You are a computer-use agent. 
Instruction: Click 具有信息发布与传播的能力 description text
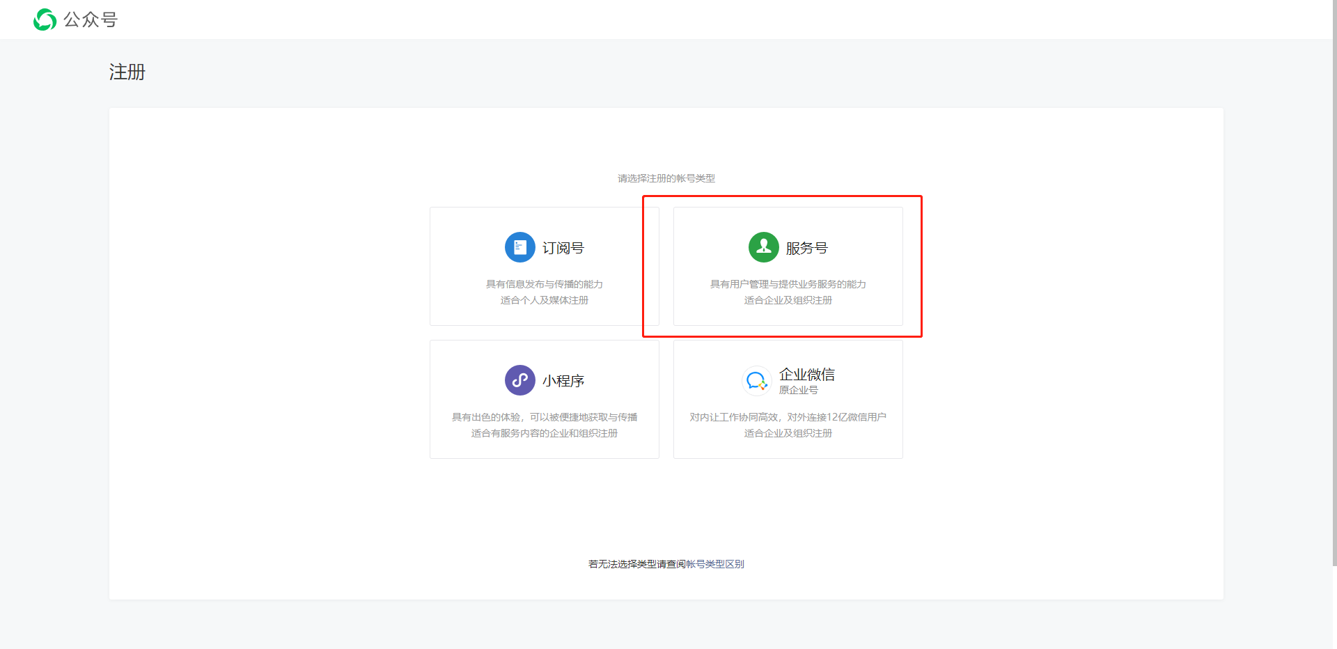[545, 284]
